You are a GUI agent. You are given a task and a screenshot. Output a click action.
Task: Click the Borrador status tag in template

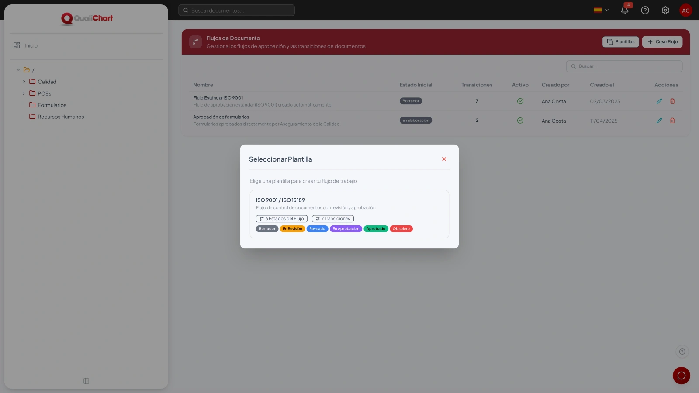[x=267, y=229]
